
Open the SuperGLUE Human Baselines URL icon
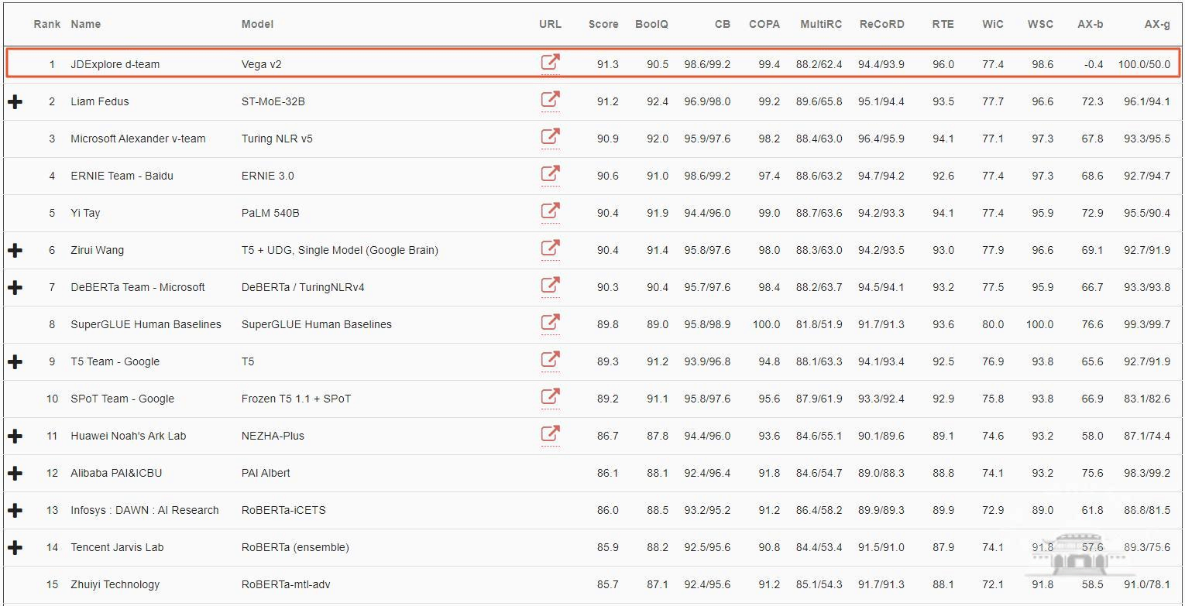pyautogui.click(x=550, y=323)
